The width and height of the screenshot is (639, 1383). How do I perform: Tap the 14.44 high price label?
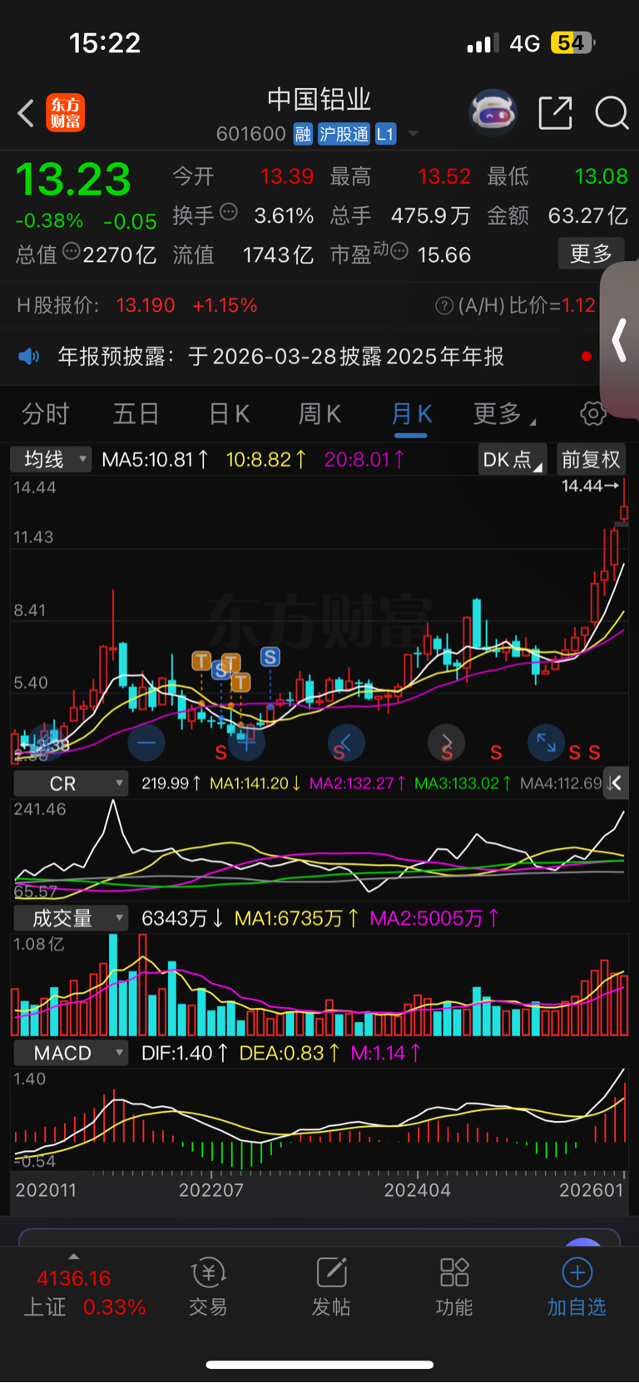pyautogui.click(x=590, y=486)
